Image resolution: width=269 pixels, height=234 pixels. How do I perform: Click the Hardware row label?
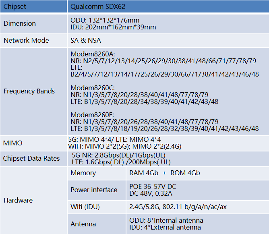18,200
